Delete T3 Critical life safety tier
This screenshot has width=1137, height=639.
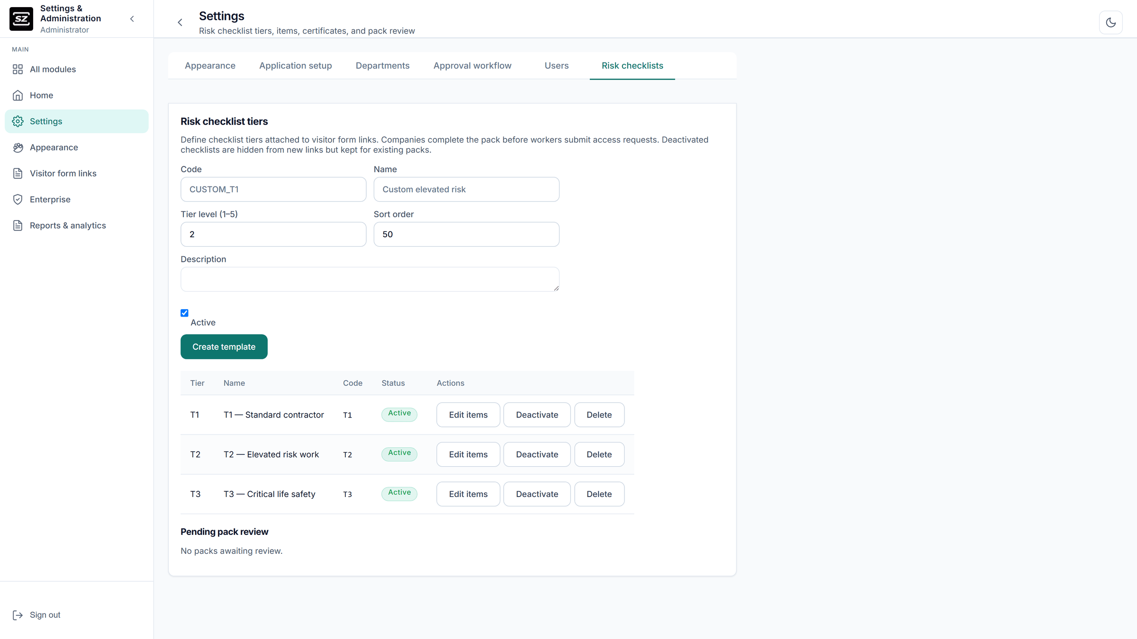pos(599,494)
